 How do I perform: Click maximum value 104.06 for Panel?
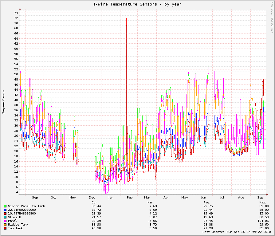tap(263, 221)
